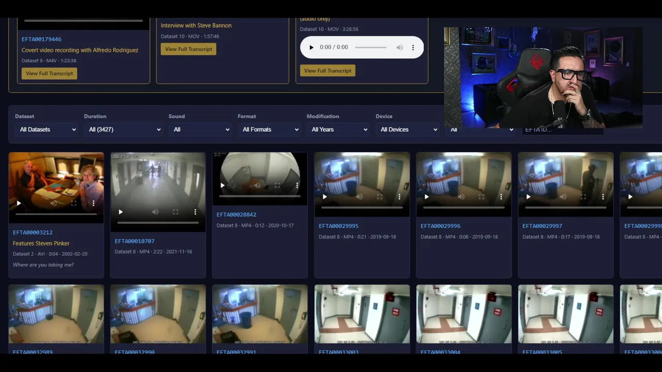Viewport: 662px width, 372px height.
Task: Open link EFTA00010707
Action: click(134, 241)
